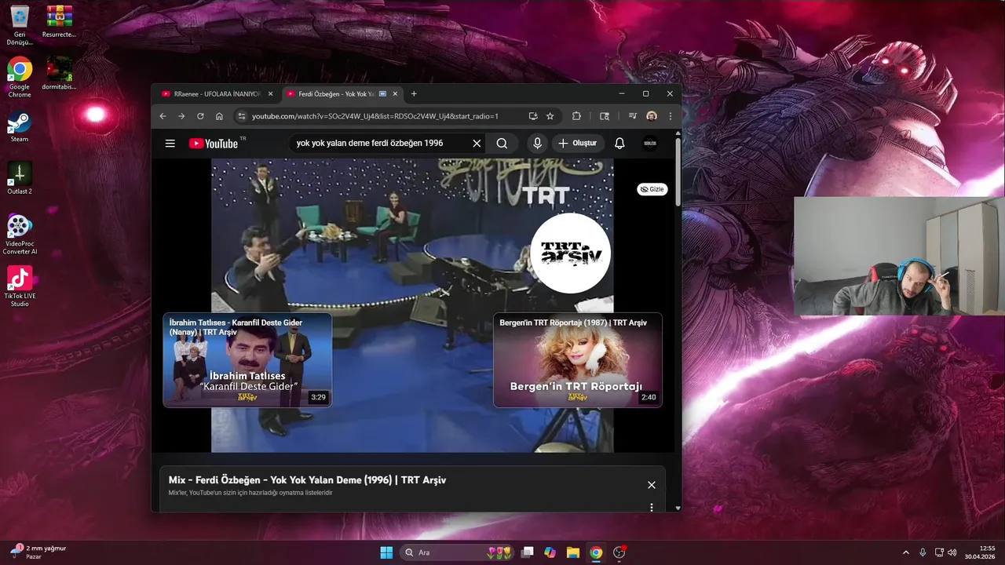1005x565 pixels.
Task: Close the Mix playlist panel
Action: coord(651,485)
